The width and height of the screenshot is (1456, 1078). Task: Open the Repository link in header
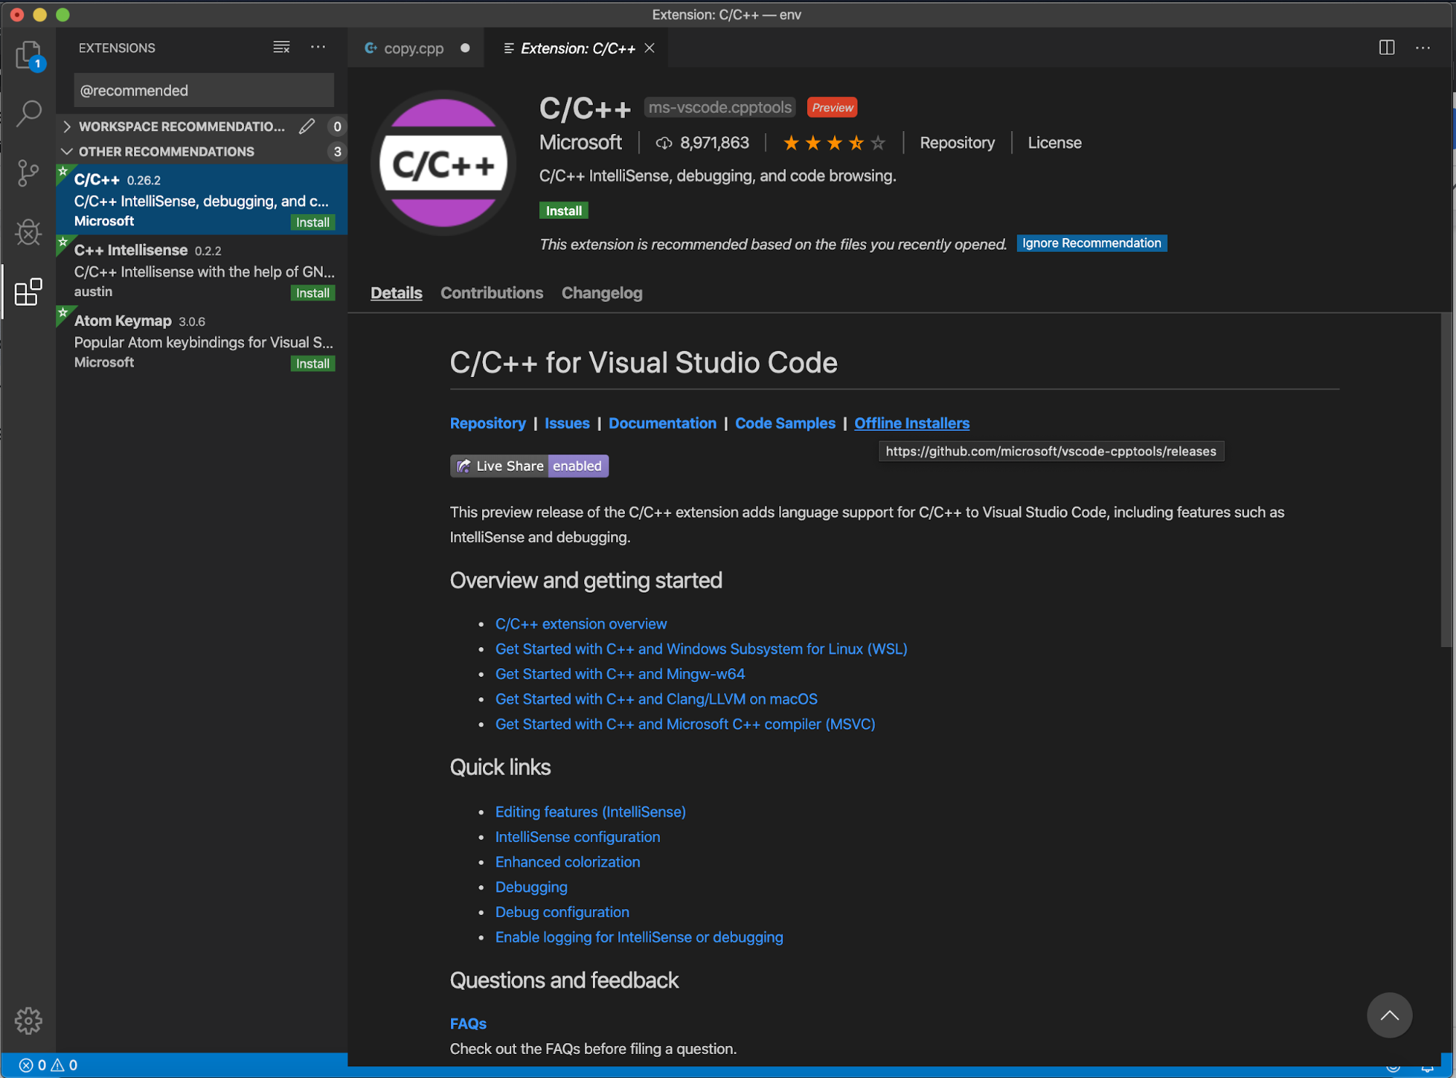click(957, 143)
